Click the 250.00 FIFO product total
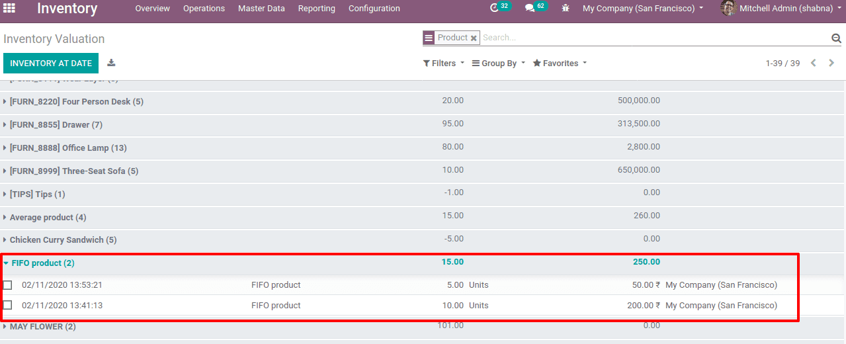 [646, 262]
